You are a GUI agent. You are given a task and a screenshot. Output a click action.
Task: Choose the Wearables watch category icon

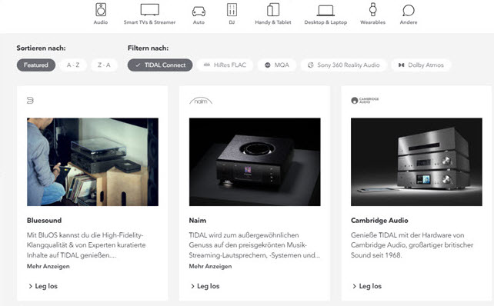pyautogui.click(x=373, y=9)
